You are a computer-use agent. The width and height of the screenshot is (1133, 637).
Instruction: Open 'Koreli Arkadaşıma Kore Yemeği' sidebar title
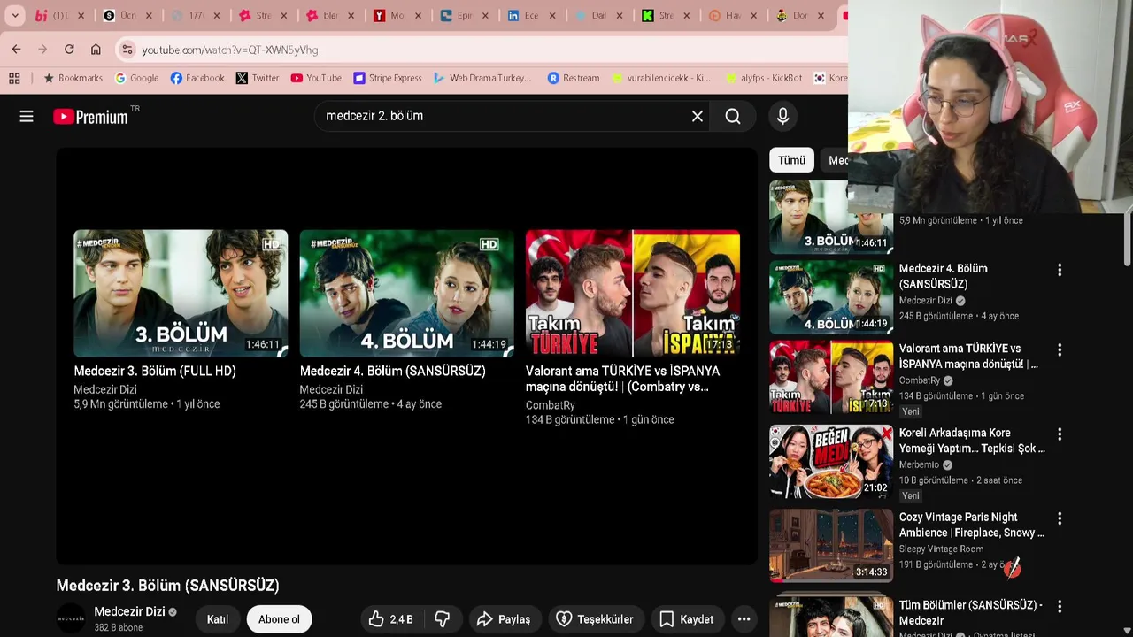click(x=972, y=441)
